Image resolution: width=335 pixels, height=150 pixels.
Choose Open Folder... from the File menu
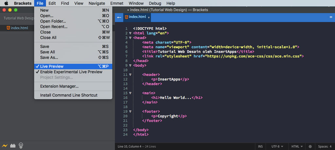click(73, 21)
